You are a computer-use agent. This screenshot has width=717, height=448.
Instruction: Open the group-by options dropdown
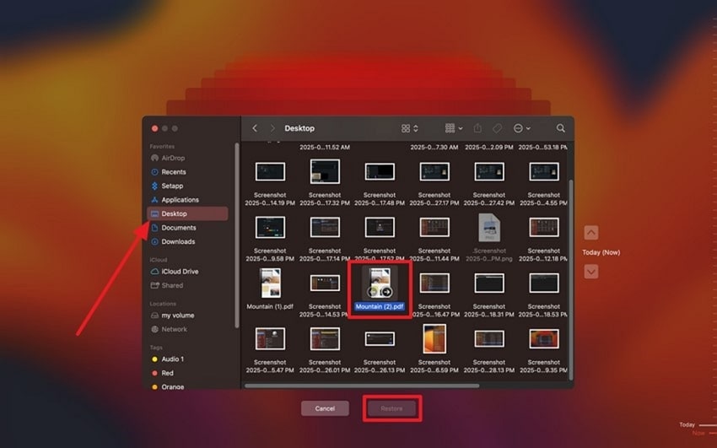pos(454,128)
